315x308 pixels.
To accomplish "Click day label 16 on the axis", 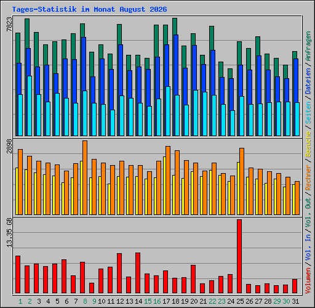I will click(157, 301).
